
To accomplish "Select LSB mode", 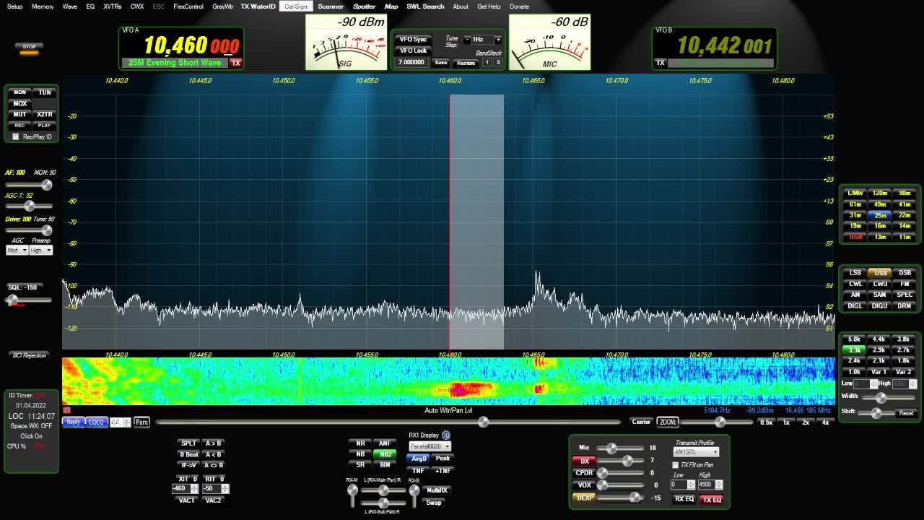I will pos(855,273).
